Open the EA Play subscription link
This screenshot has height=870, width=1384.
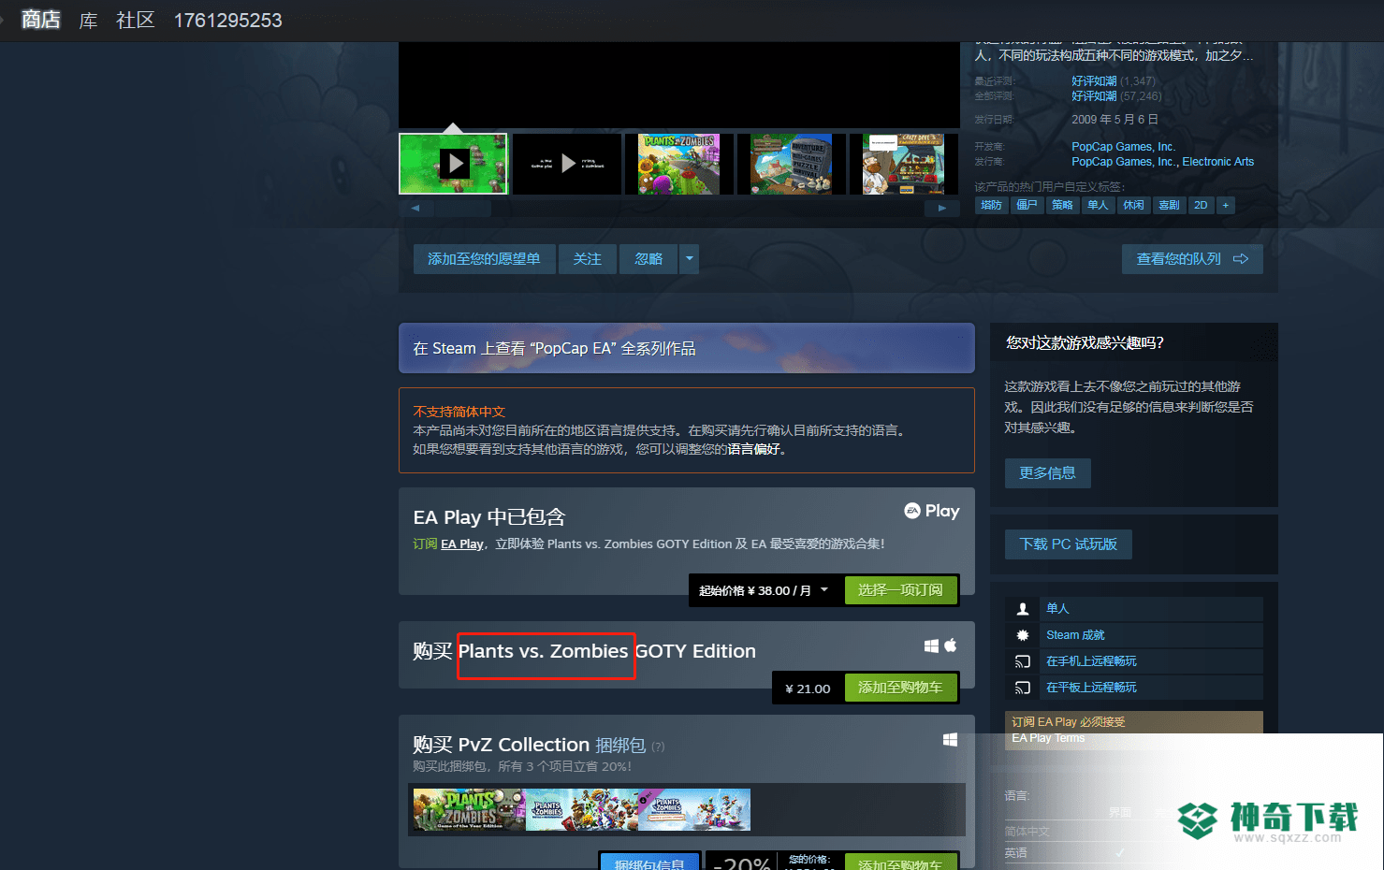[x=462, y=544]
